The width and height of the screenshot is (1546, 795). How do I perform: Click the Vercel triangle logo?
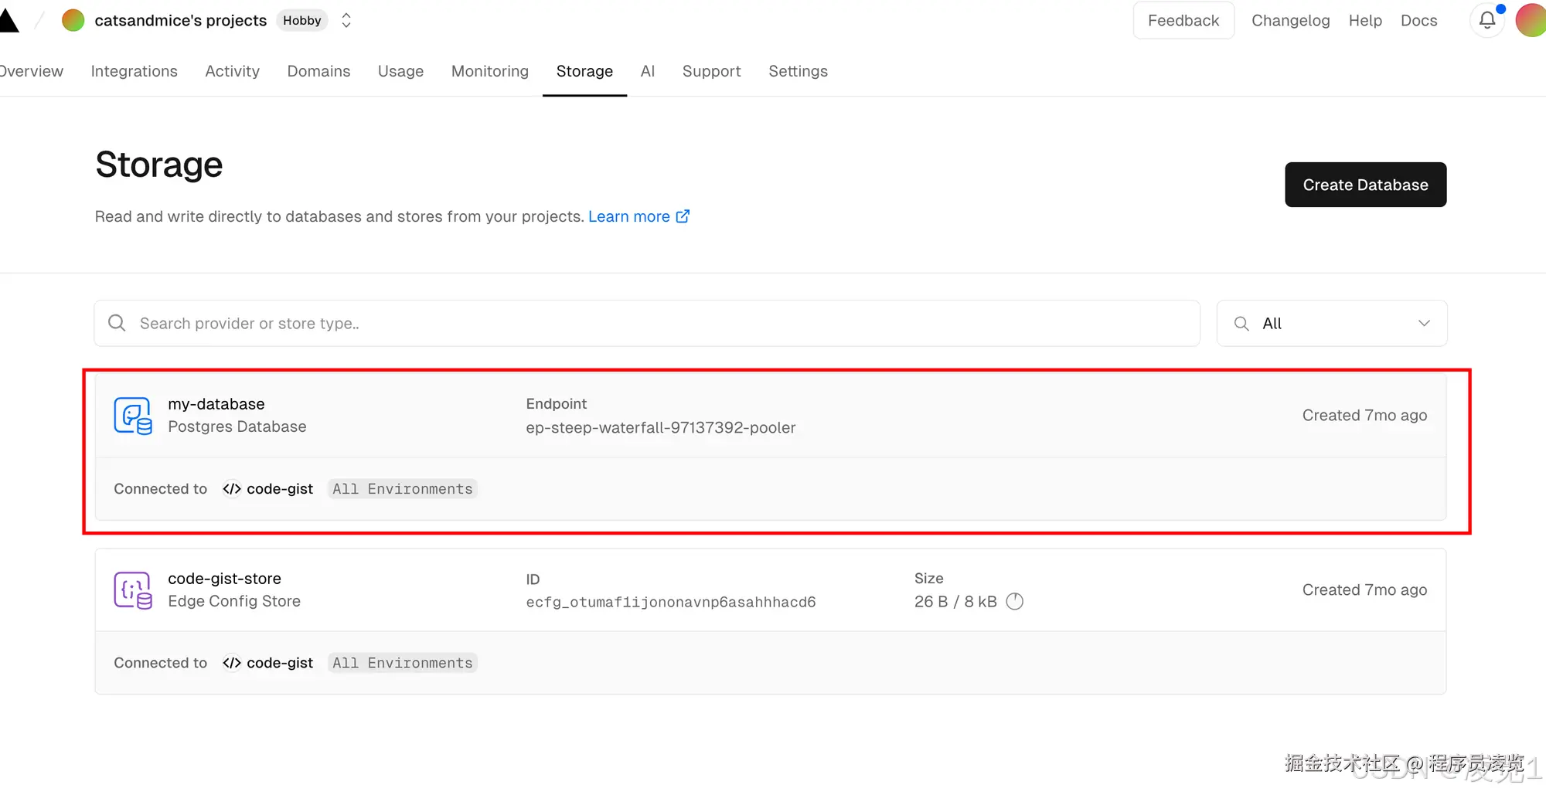9,21
